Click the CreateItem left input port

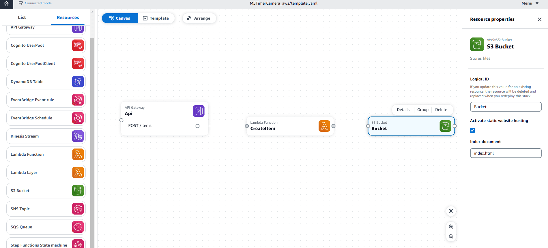coord(247,126)
